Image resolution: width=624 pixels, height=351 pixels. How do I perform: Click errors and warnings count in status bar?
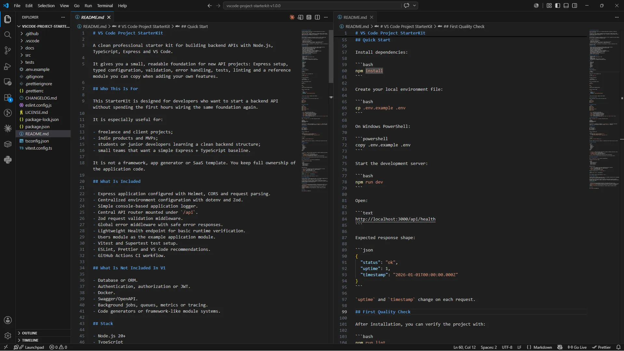(x=58, y=347)
